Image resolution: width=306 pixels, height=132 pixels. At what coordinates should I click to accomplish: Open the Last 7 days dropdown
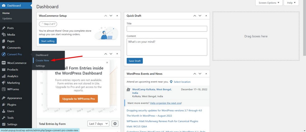click(x=99, y=124)
